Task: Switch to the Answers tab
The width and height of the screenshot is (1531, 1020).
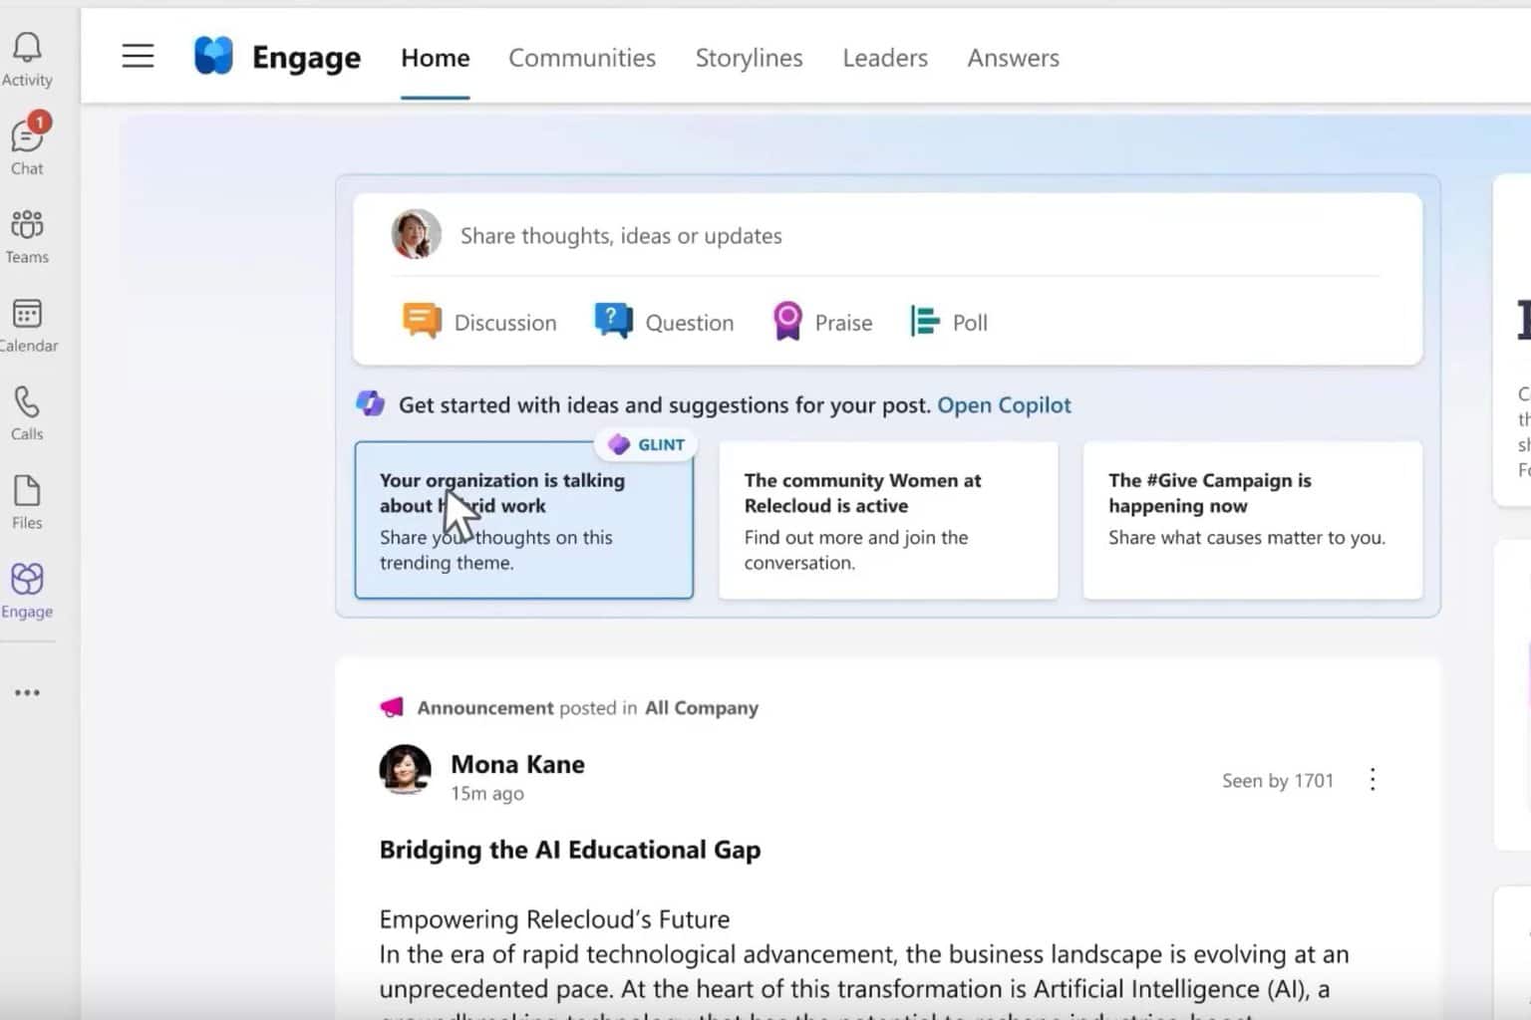Action: [1013, 58]
